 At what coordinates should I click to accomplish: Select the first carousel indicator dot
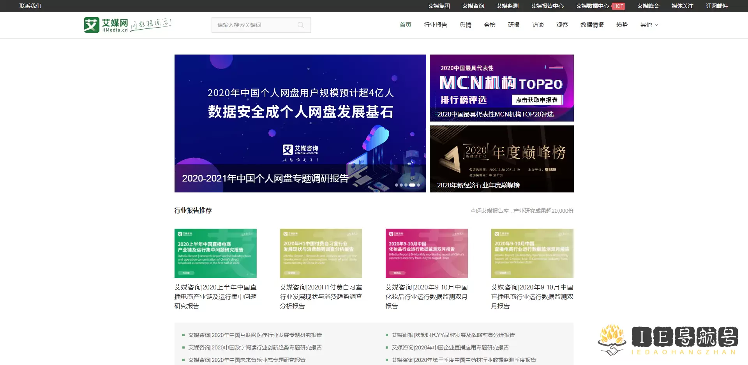click(x=397, y=185)
